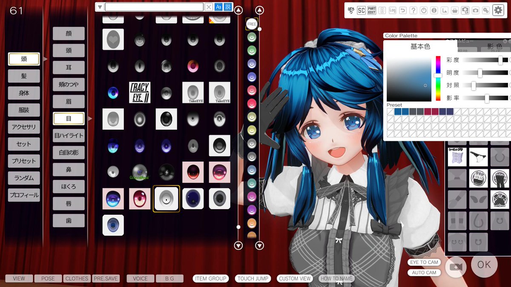Screen dimensions: 511x287
Task: Click the down arrow below the eye thumbnails
Action: click(238, 245)
